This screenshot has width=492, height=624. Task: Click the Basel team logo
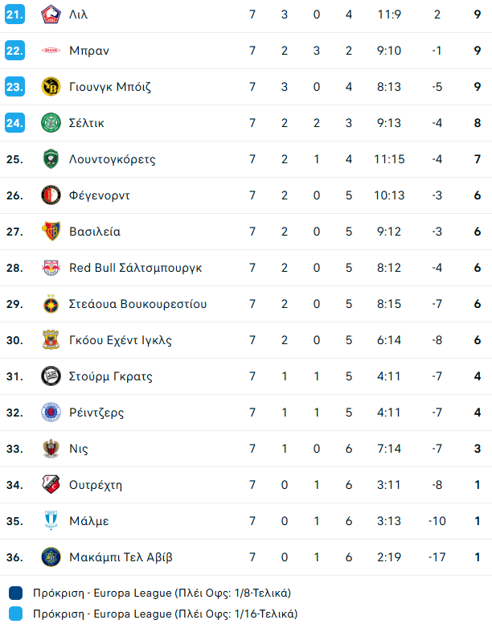click(x=51, y=232)
